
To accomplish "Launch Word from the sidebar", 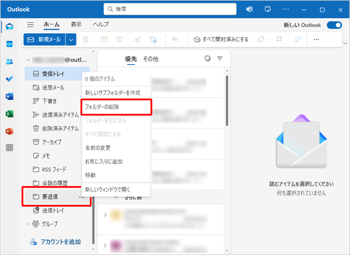I will 9,96.
